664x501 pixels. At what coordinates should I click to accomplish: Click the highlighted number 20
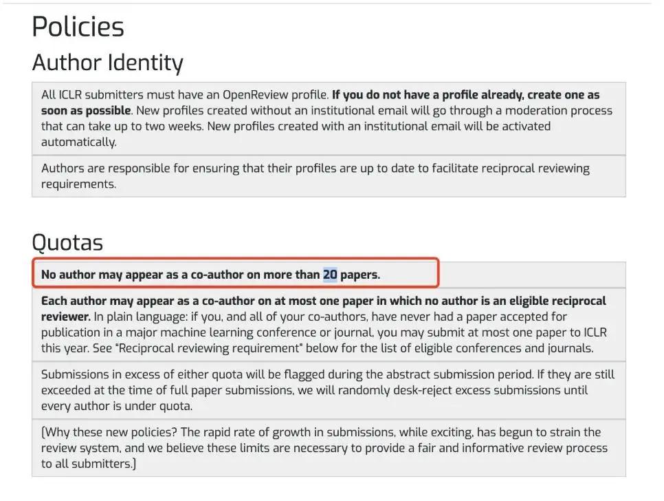pyautogui.click(x=330, y=275)
